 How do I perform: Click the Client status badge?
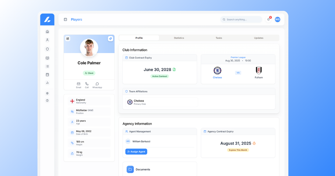89,73
